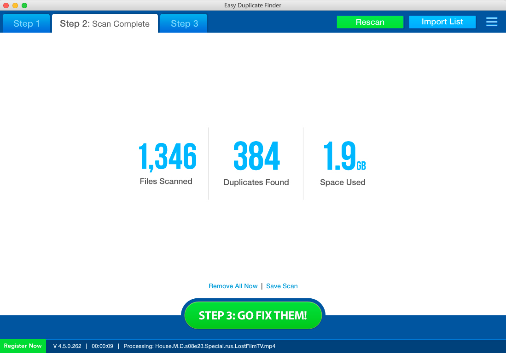Select the Step 2: Scan Complete tab
Image resolution: width=506 pixels, height=353 pixels.
(x=105, y=24)
